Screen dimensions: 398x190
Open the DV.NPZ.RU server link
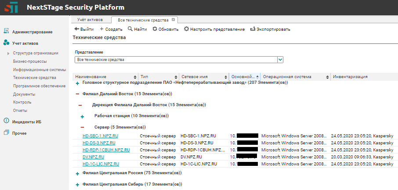click(93, 157)
